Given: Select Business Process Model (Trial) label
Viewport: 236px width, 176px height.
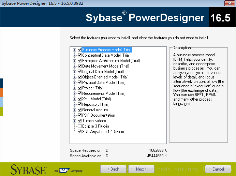Looking at the screenshot, I should [x=107, y=50].
